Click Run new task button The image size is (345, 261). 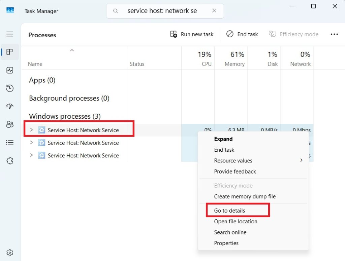point(192,34)
